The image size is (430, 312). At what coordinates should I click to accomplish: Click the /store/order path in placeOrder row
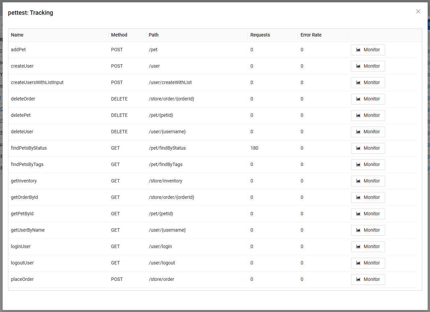162,279
